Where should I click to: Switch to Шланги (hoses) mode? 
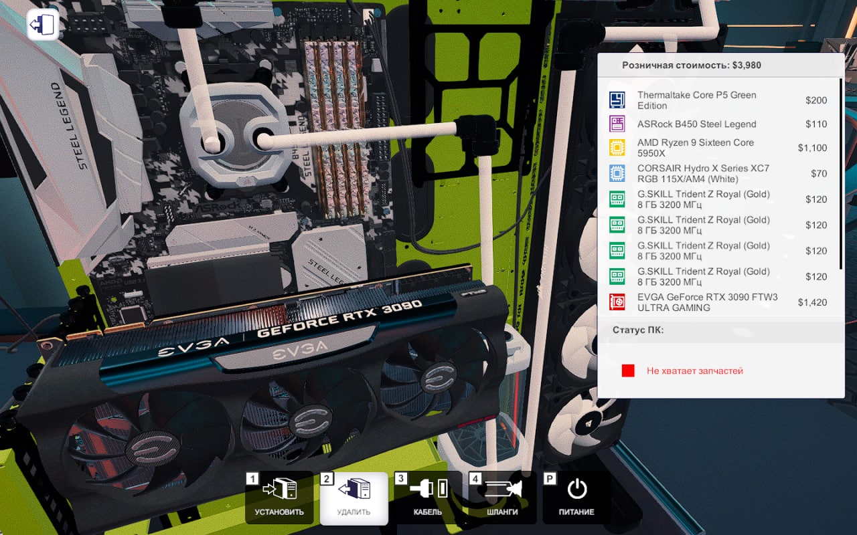pos(502,498)
